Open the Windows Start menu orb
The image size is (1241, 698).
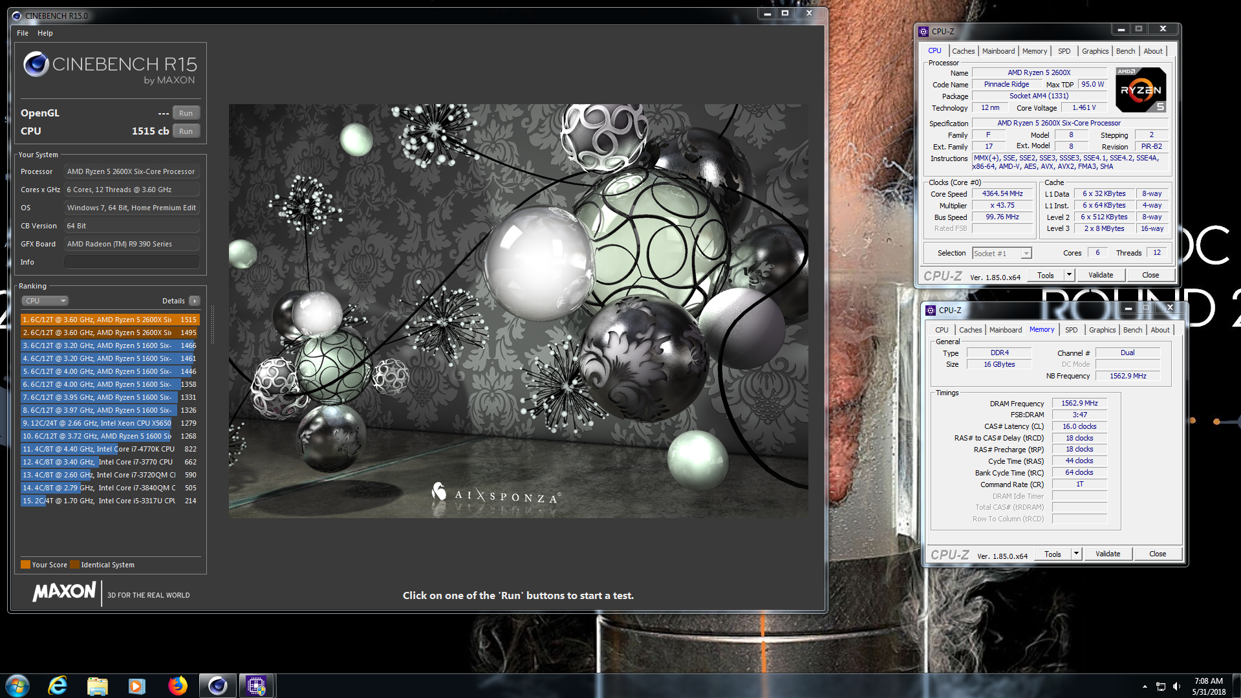coord(17,685)
